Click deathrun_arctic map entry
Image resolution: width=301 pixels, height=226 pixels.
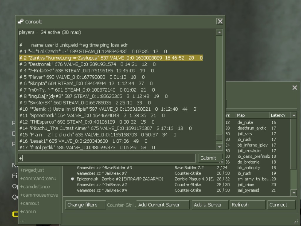(x=252, y=128)
